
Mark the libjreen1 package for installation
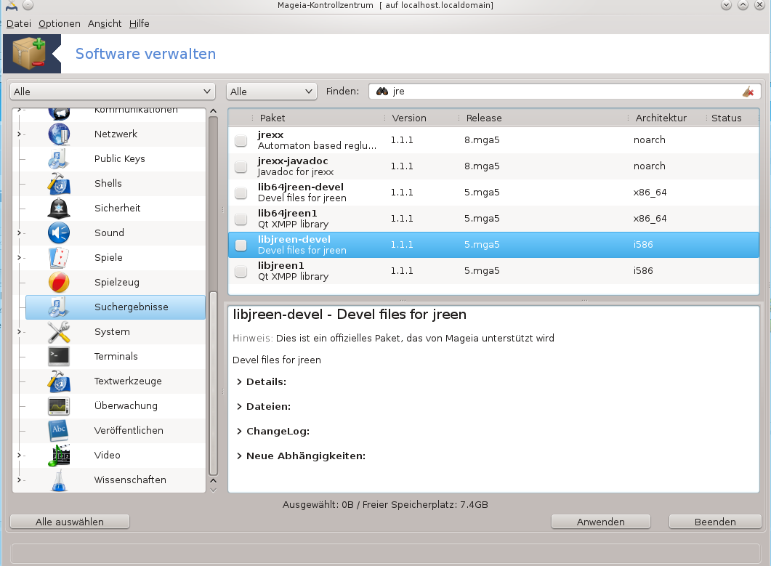241,272
